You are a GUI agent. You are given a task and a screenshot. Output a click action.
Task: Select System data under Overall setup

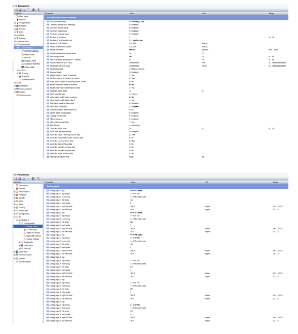[29, 67]
